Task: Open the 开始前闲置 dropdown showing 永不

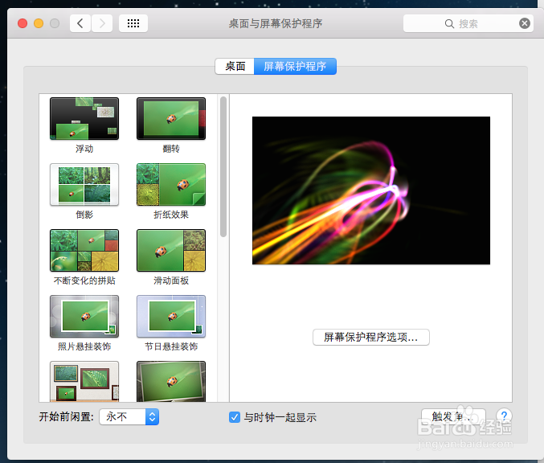Action: [129, 416]
